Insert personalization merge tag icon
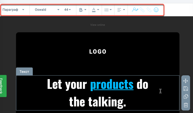This screenshot has height=113, width=193. 135,10
